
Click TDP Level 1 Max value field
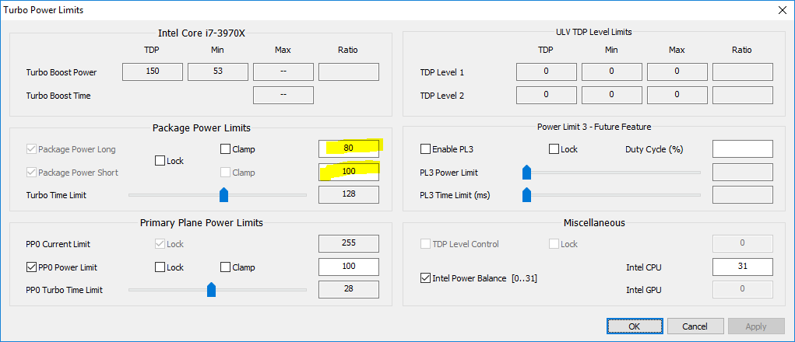(x=677, y=72)
